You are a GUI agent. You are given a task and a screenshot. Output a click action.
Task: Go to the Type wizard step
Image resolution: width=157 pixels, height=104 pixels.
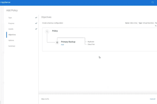pyautogui.click(x=10, y=18)
